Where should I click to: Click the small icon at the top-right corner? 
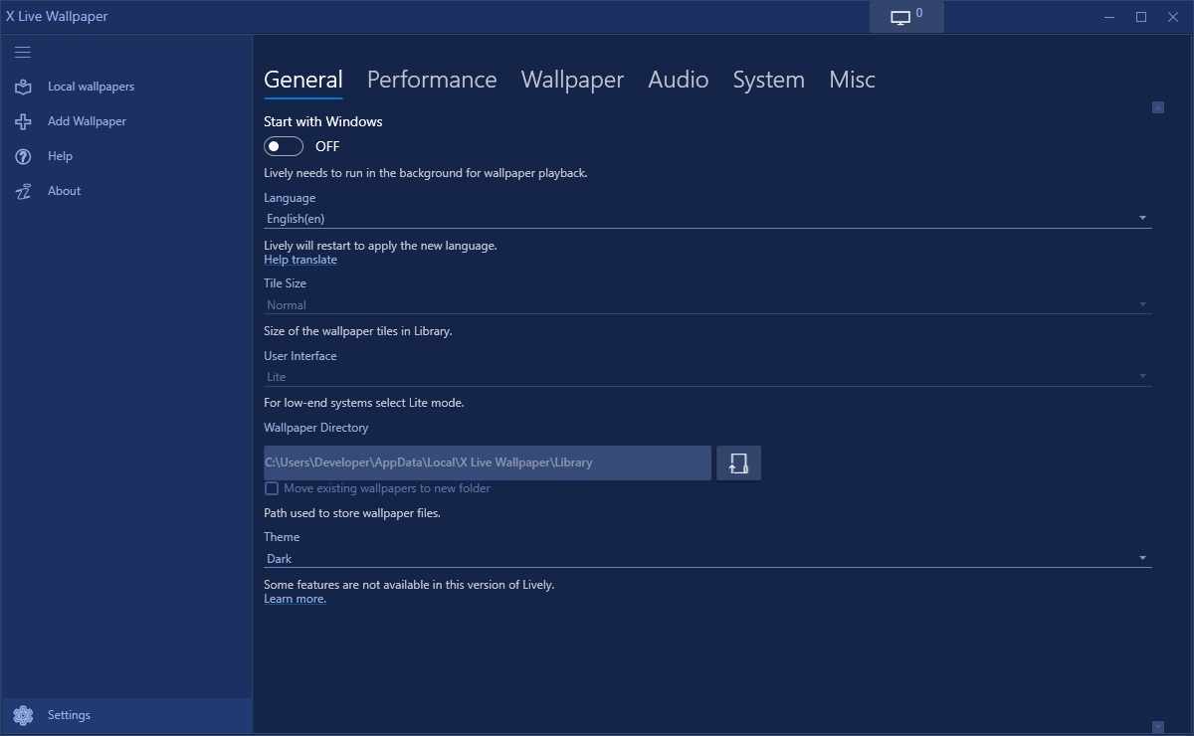click(x=1157, y=106)
